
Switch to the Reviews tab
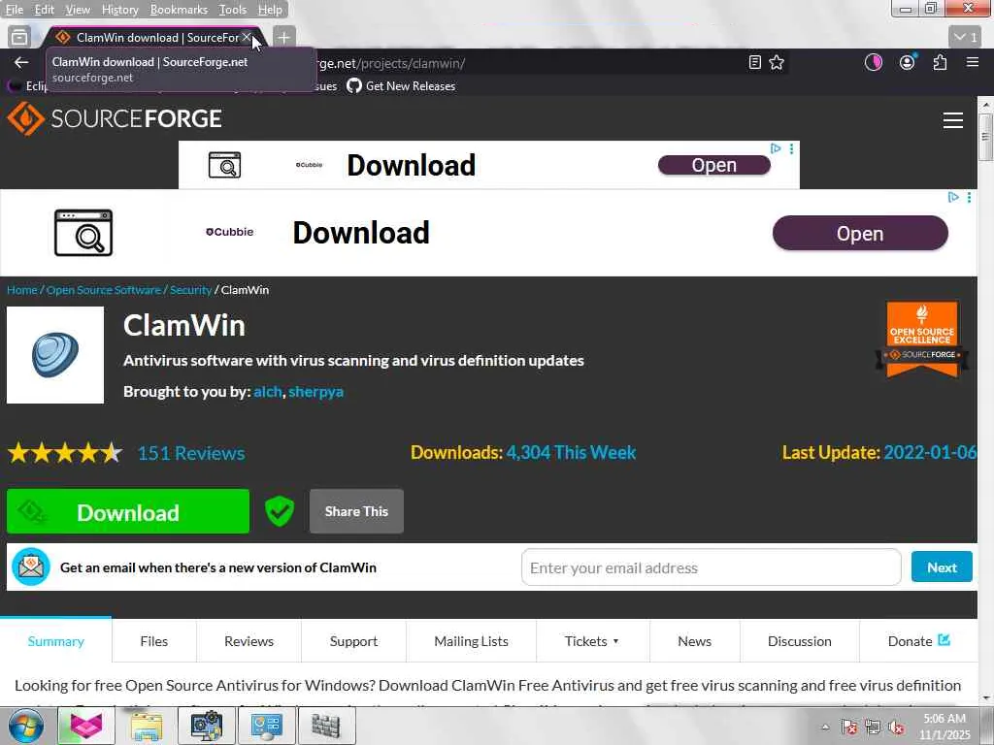pos(249,641)
